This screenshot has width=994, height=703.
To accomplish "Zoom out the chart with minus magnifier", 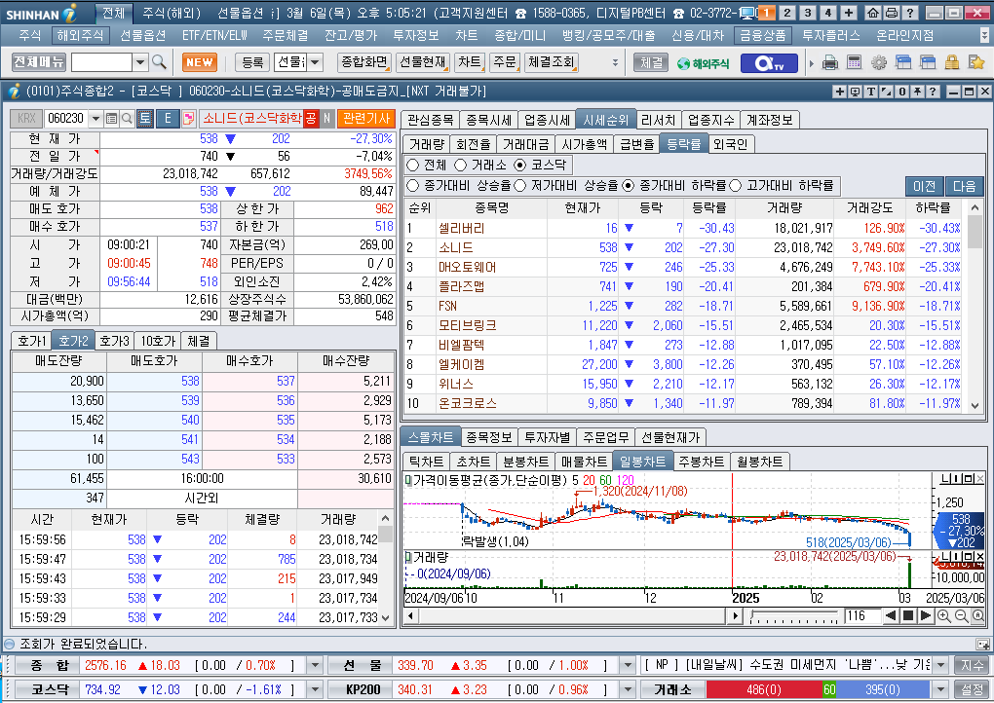I will (961, 616).
